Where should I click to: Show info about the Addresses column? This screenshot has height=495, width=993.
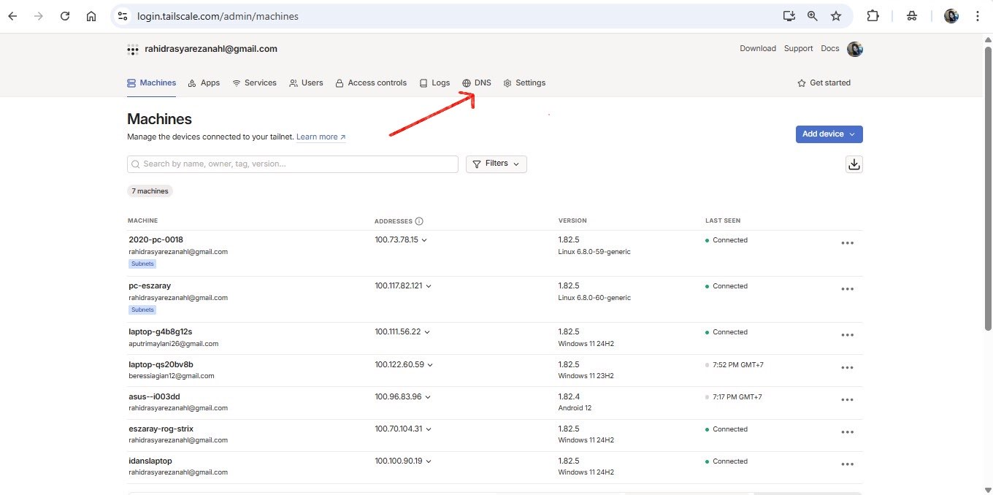pos(419,221)
